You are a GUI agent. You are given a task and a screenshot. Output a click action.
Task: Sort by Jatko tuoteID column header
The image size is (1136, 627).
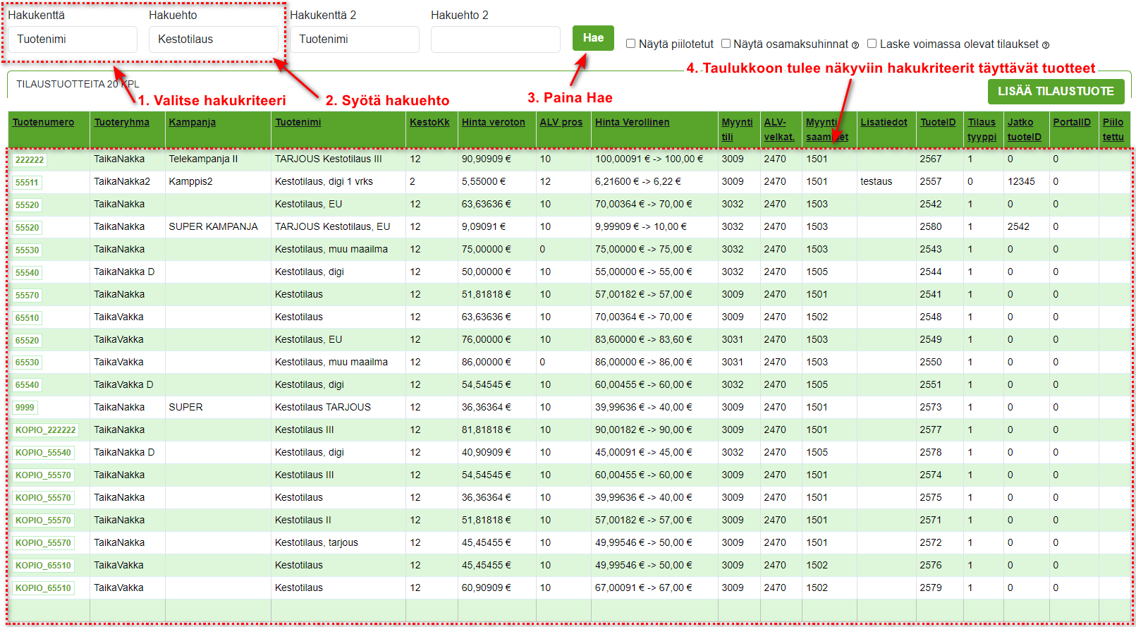click(1024, 130)
